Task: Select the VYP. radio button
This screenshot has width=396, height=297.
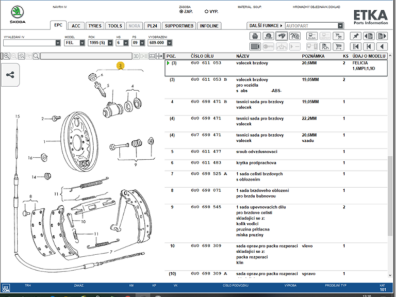Action: (x=207, y=11)
